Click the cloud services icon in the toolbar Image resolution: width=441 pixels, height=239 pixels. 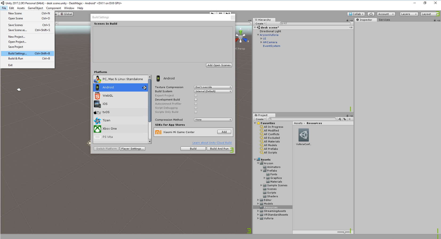(371, 14)
